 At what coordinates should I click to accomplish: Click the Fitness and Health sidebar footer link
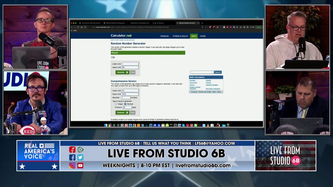click(x=205, y=92)
